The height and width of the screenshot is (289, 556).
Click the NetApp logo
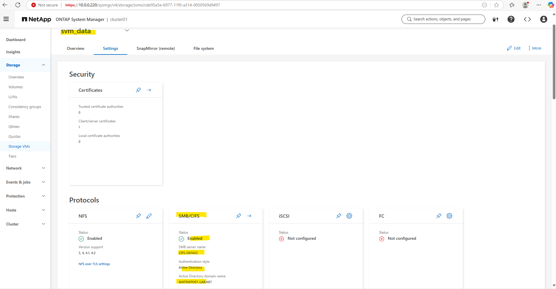[x=37, y=19]
